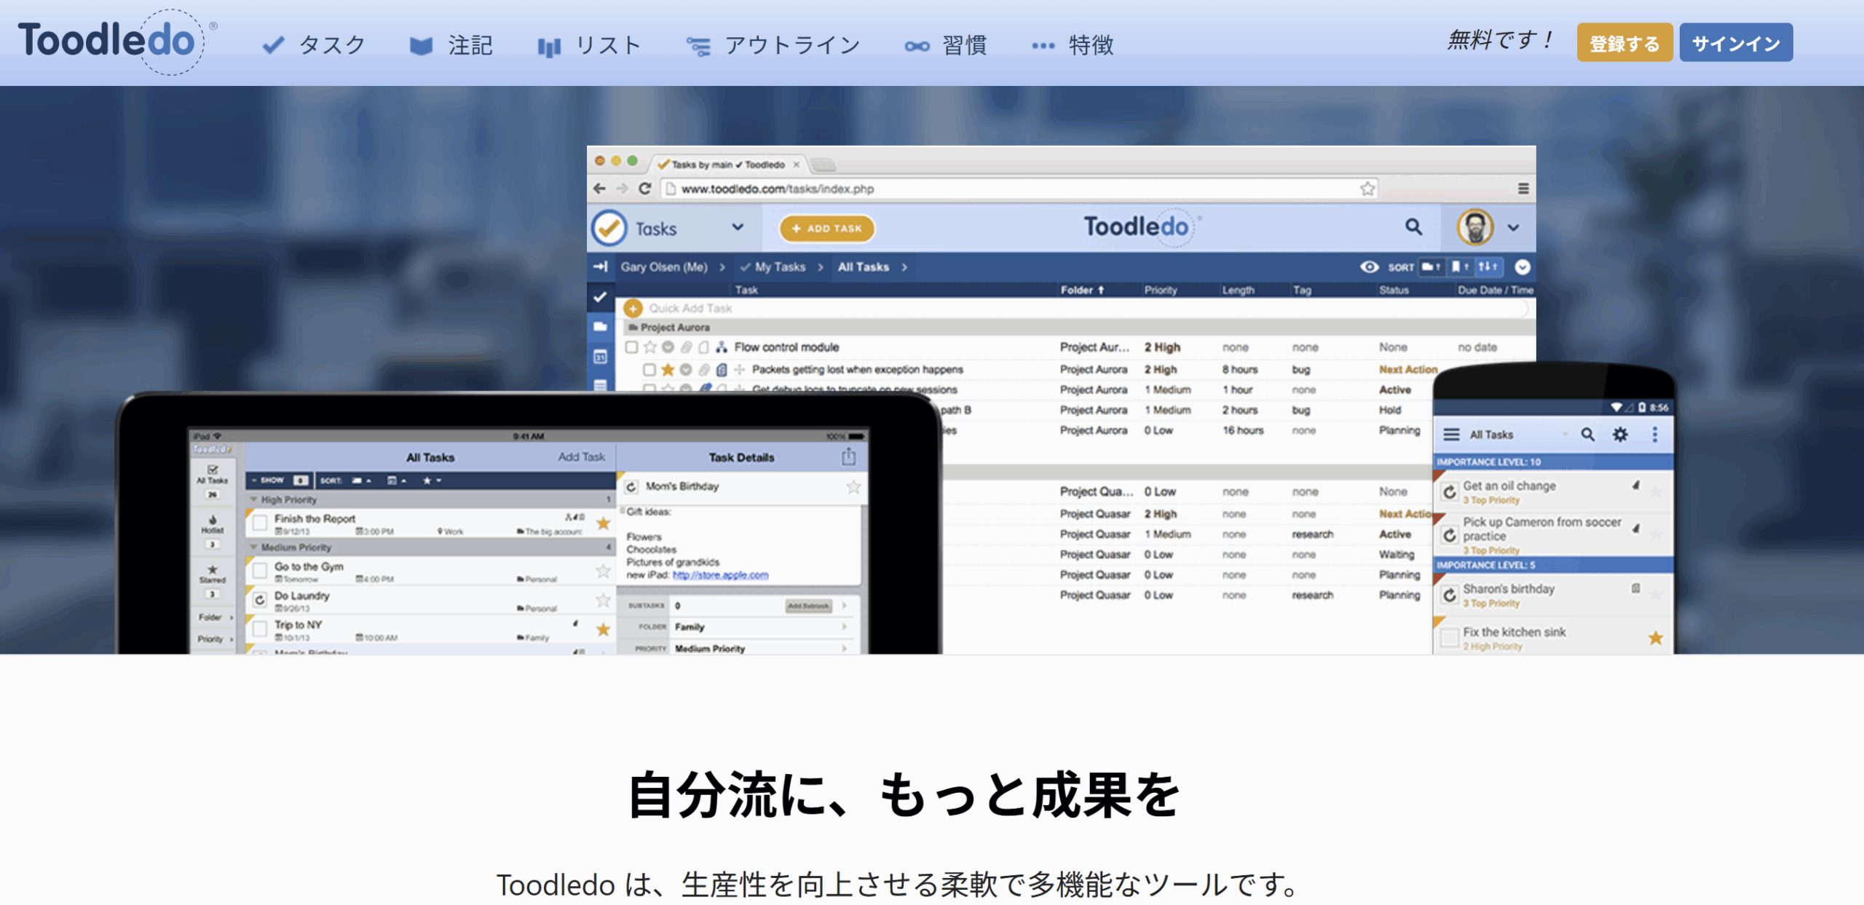This screenshot has width=1864, height=905.
Task: Select Starred in the iPad sidebar
Action: point(213,580)
